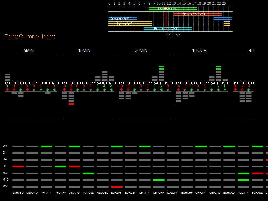Click the Forex Currency Index title
268x201 pixels.
tap(30, 37)
